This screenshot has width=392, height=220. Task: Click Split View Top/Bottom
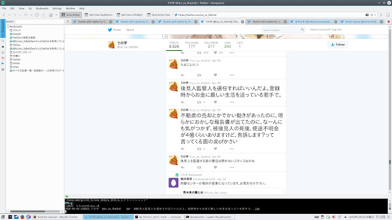(99, 15)
